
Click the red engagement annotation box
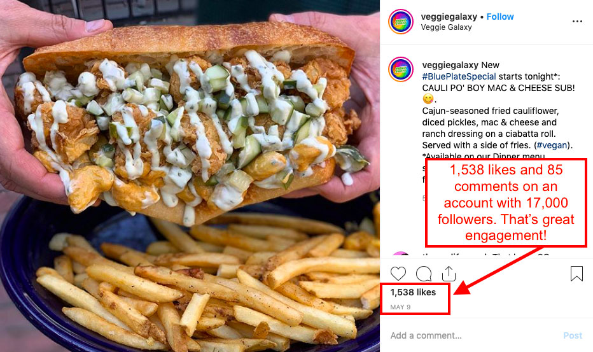[506, 203]
